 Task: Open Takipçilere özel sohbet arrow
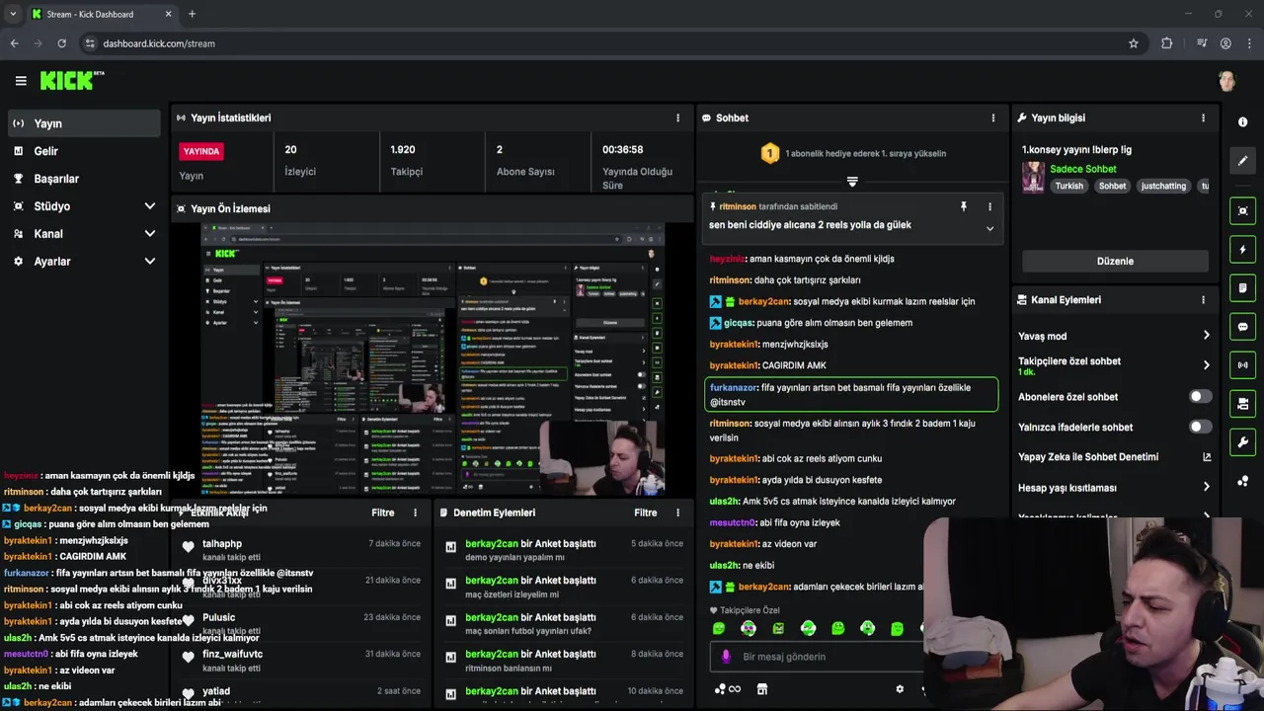click(x=1206, y=365)
